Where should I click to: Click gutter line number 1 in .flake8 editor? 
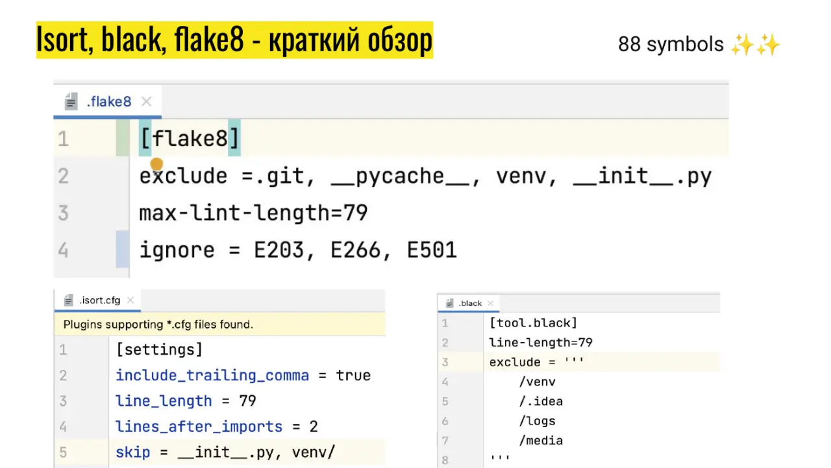[63, 139]
